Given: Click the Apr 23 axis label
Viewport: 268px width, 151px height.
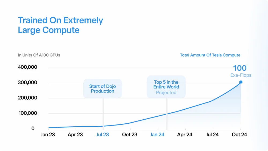Looking at the screenshot, I should click(75, 135).
